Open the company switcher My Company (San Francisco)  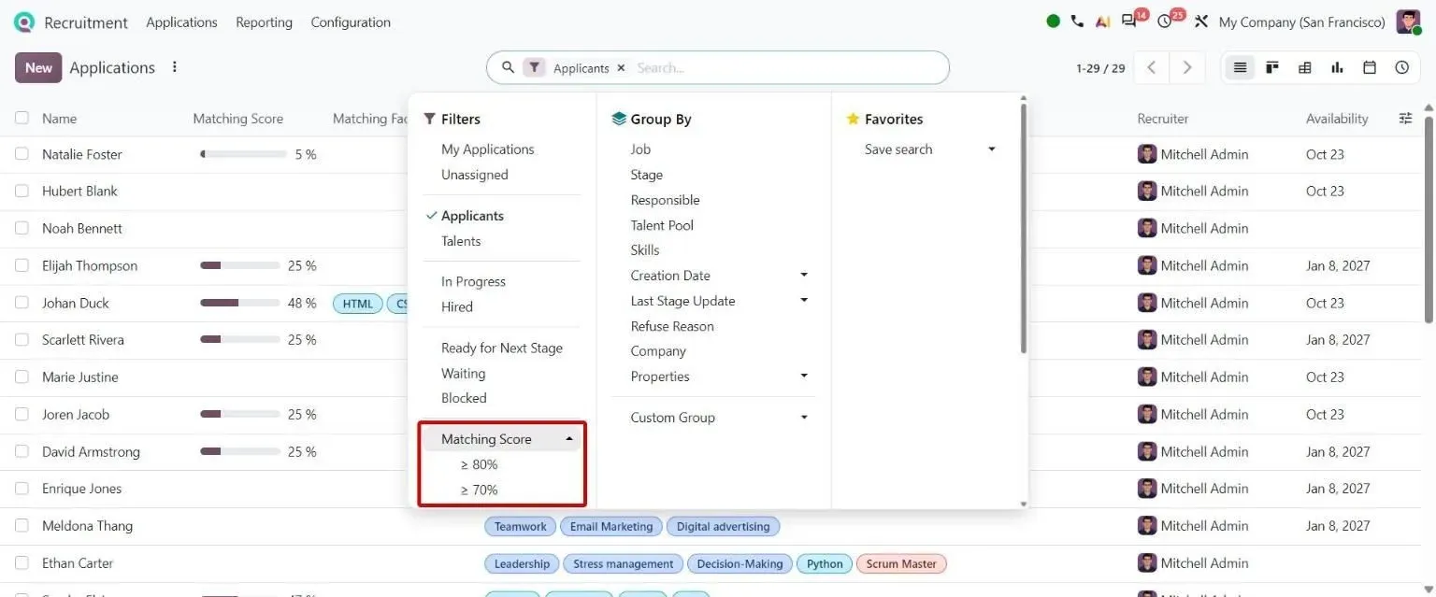pyautogui.click(x=1301, y=21)
